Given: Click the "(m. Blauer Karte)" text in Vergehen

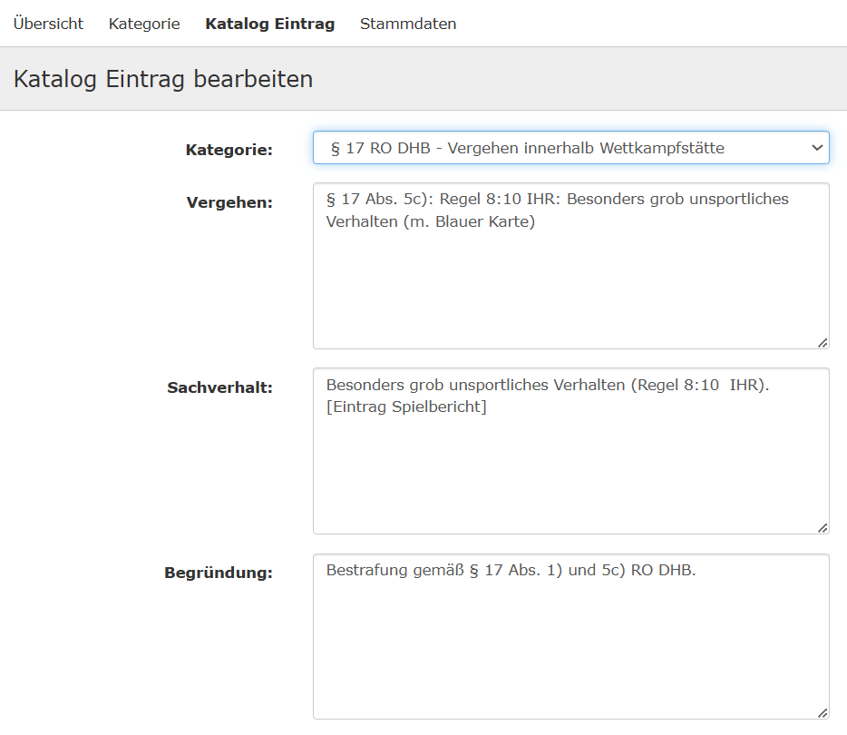Looking at the screenshot, I should (x=469, y=222).
